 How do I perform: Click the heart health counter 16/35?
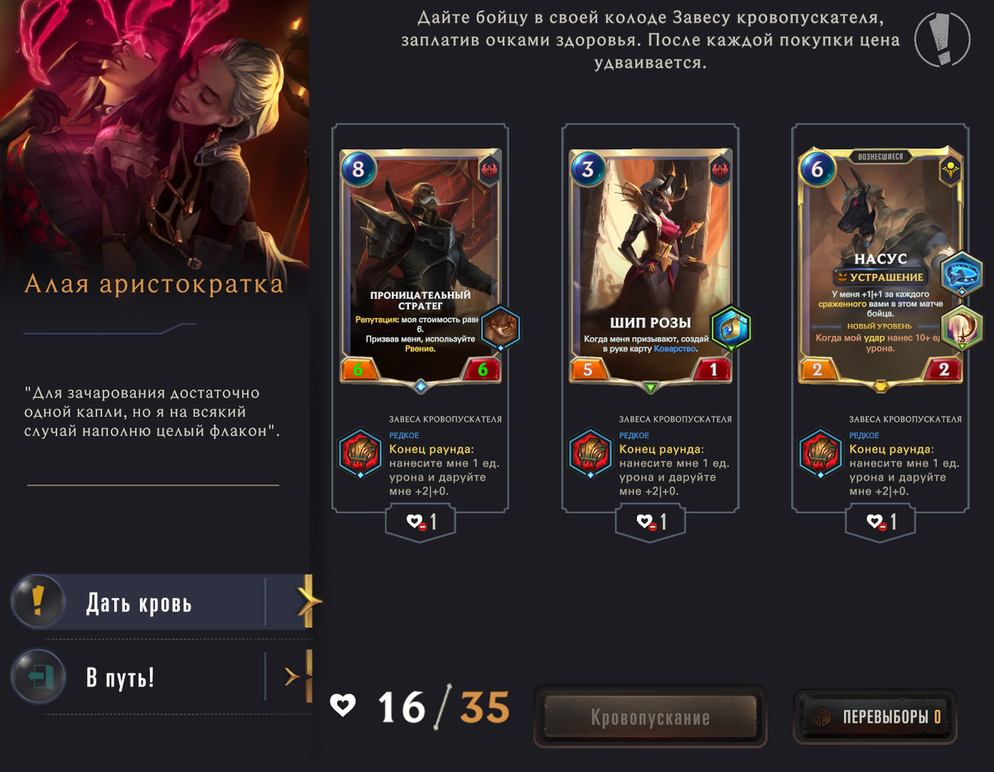point(420,706)
